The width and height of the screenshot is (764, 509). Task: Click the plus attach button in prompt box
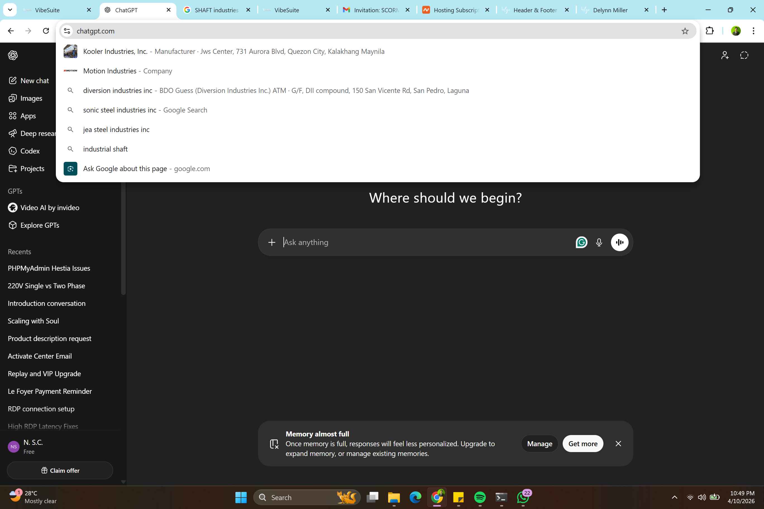271,242
